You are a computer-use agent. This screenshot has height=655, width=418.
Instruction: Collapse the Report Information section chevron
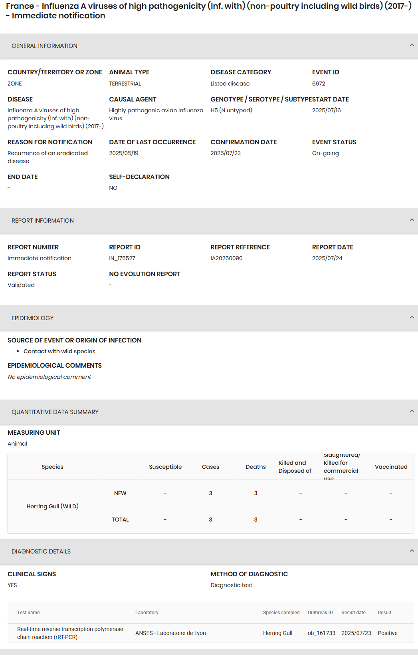[x=412, y=220]
